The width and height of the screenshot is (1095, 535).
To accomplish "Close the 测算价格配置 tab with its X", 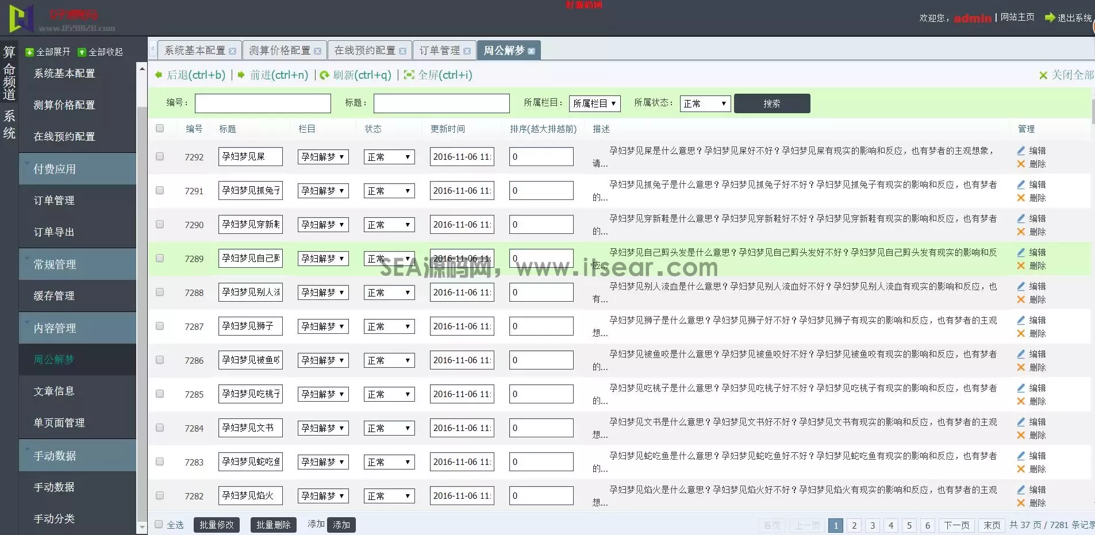I will coord(317,51).
